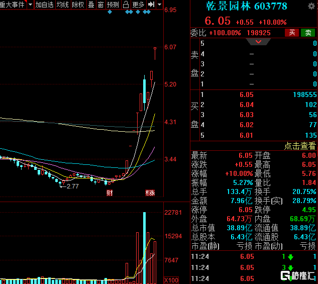Select buy level 4 price 6.02

coord(247,125)
